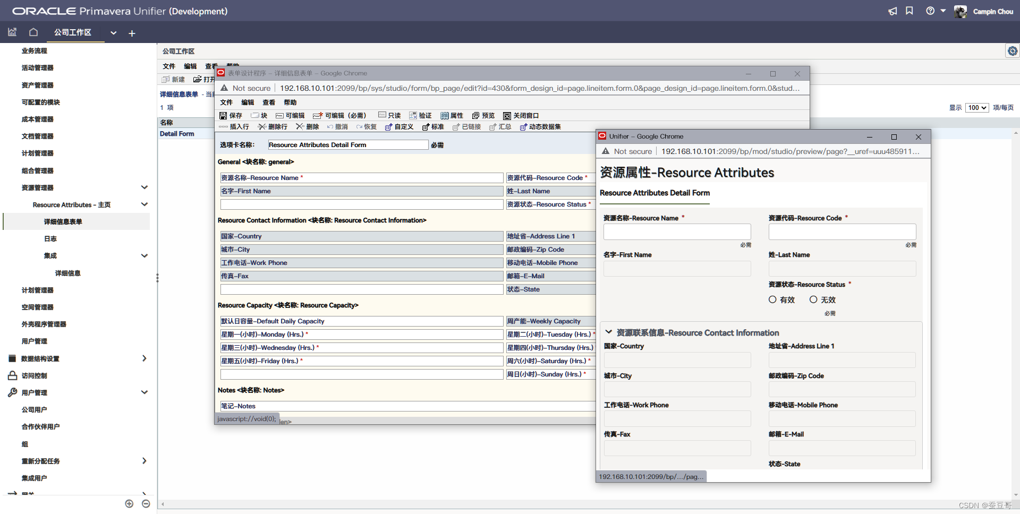Screen dimensions: 1020x514
Task: Select the 无效 radio button for Resource Status
Action: [x=813, y=299]
